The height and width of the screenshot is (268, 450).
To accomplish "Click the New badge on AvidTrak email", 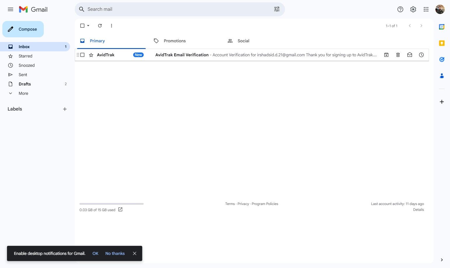I will click(x=138, y=55).
